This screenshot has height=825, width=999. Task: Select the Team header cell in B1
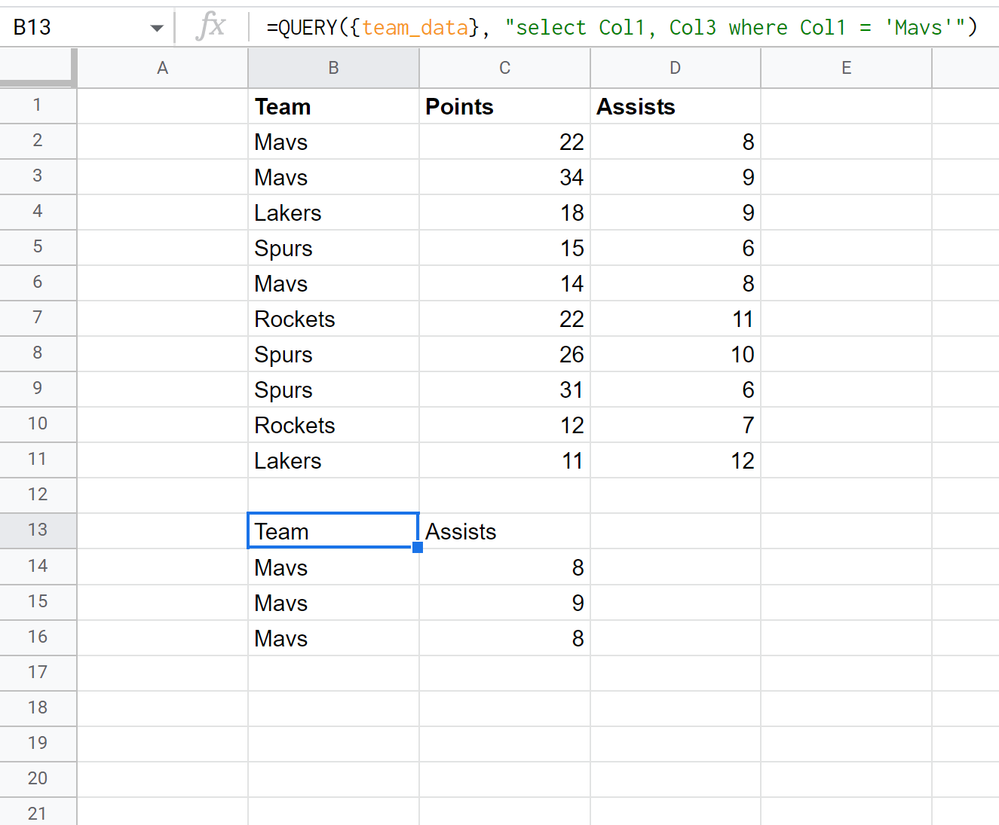point(333,106)
